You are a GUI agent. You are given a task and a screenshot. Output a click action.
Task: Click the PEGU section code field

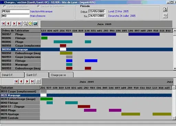(x=15, y=11)
